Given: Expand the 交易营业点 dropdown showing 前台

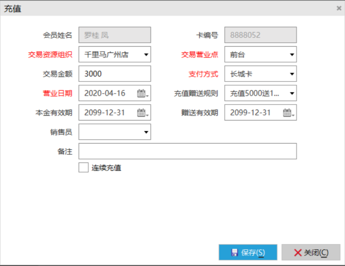Looking at the screenshot, I should point(292,55).
